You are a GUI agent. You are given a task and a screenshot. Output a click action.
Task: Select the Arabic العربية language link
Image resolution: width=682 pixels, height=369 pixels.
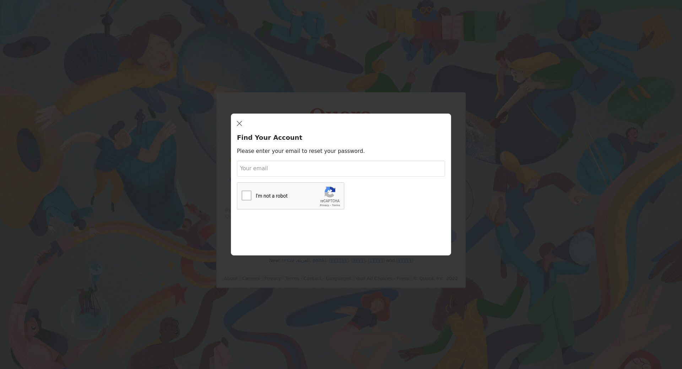(303, 260)
